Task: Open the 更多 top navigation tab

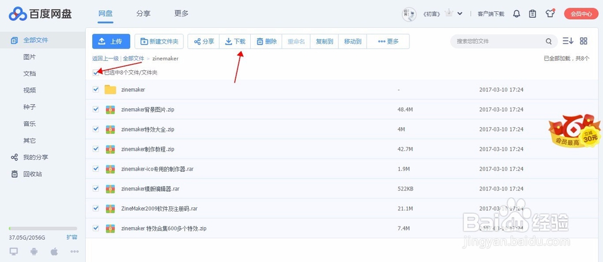Action: pos(182,14)
